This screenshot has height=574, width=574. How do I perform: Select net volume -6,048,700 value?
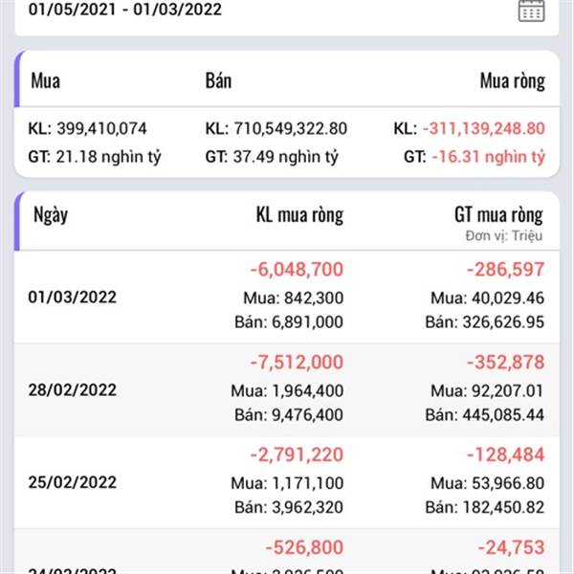[297, 270]
